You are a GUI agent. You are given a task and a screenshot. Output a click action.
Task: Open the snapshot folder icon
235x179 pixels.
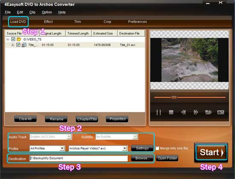(x=209, y=112)
